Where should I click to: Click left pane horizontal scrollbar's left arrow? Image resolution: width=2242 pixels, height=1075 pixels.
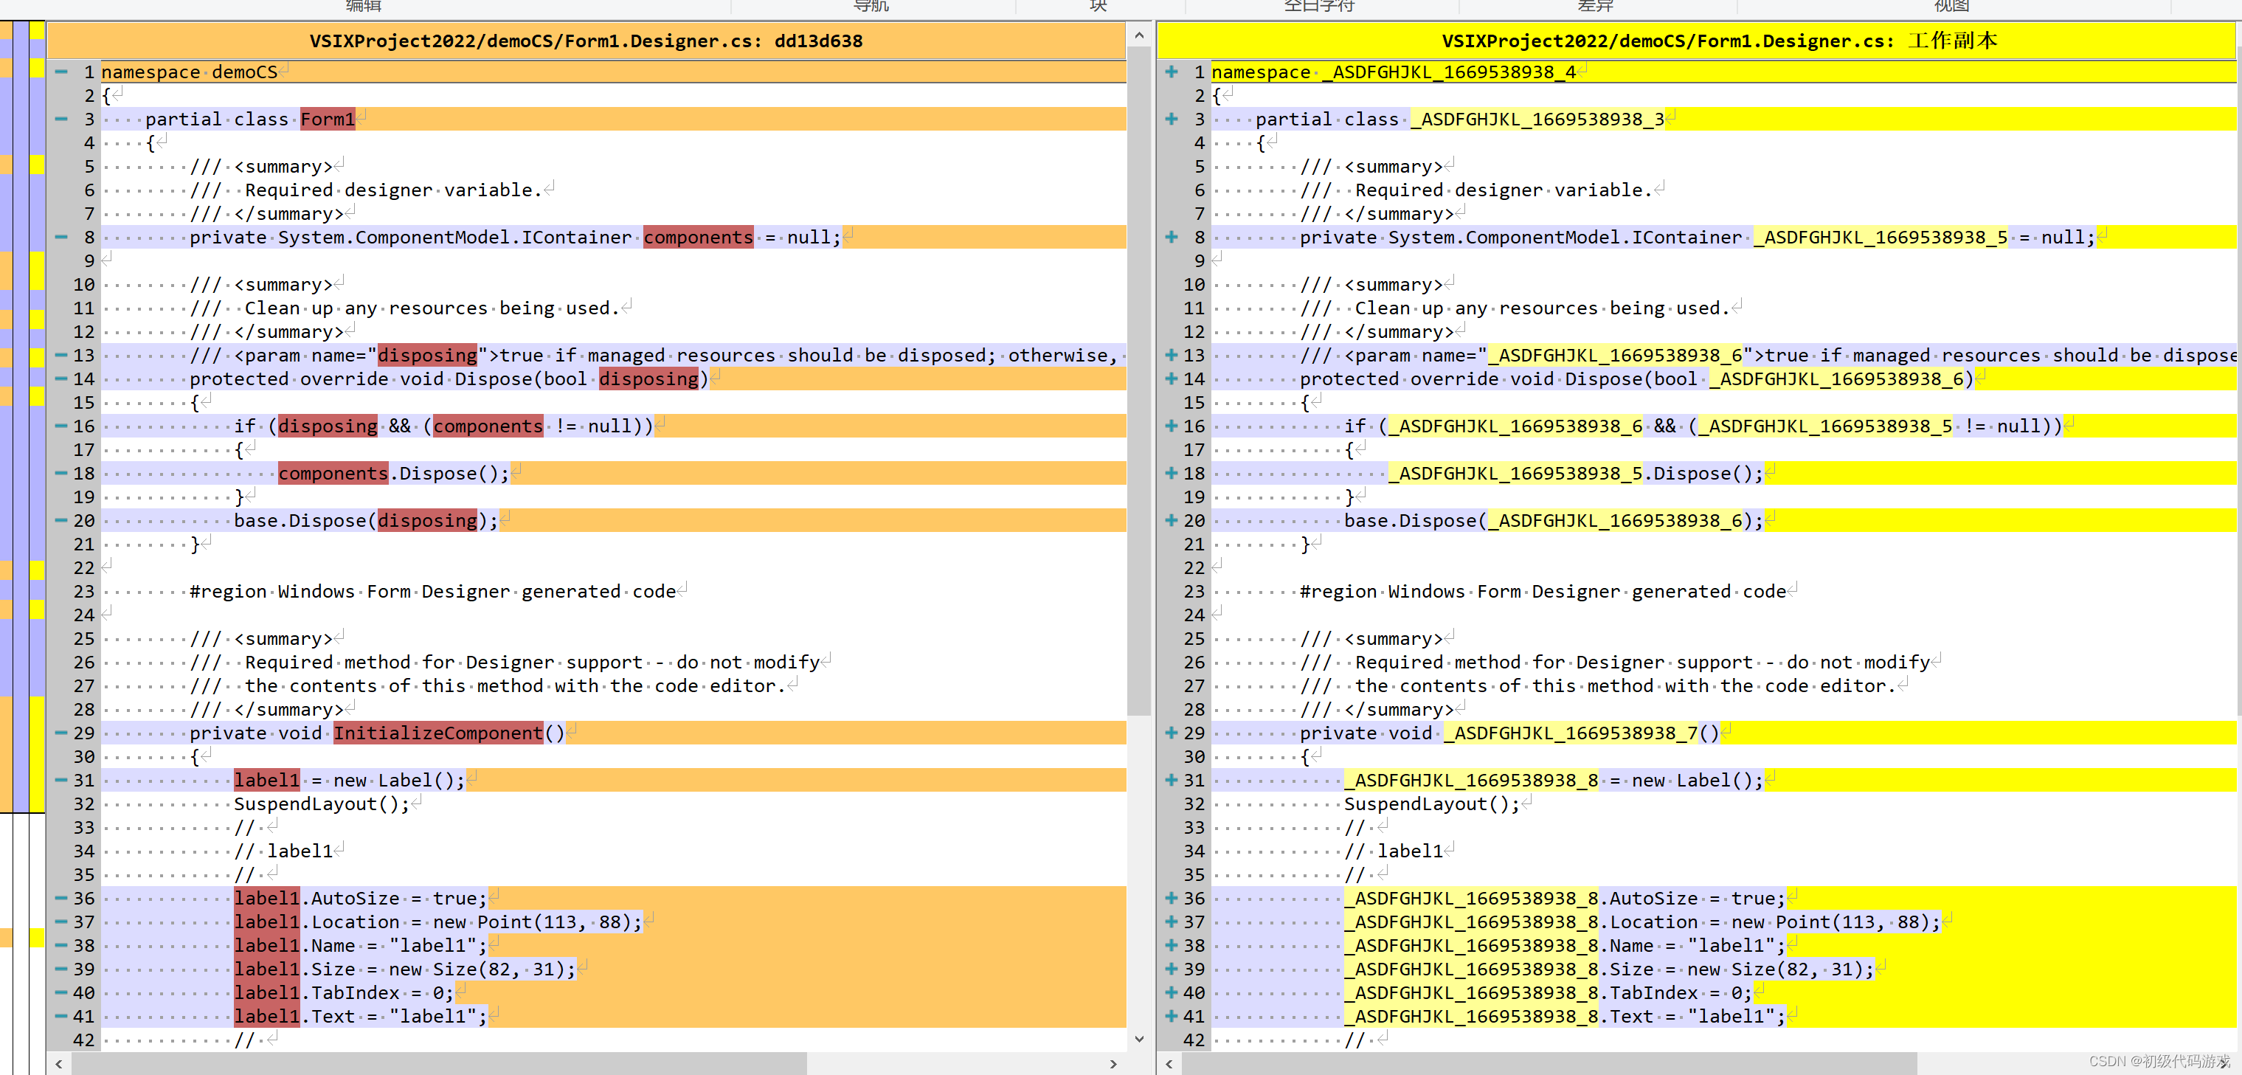58,1064
